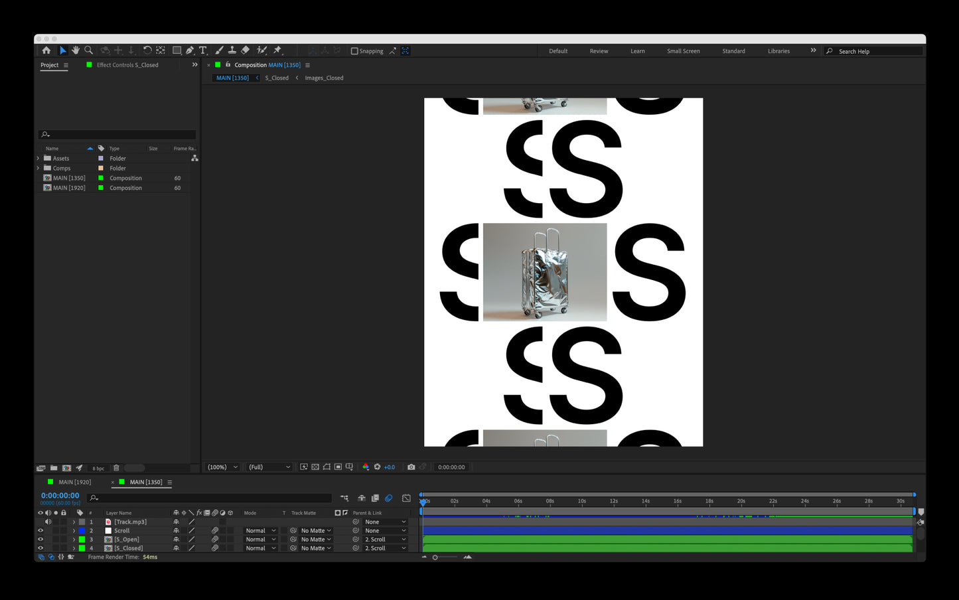Select the Pen tool
This screenshot has width=959, height=600.
[x=190, y=50]
